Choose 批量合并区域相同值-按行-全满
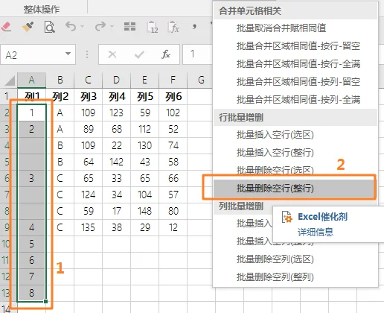The height and width of the screenshot is (313, 384). click(295, 64)
